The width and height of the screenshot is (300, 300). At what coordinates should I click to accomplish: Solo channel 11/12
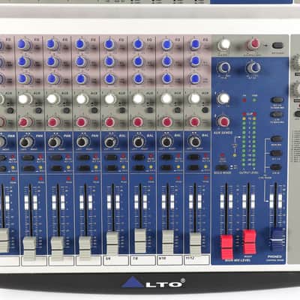coord(194,167)
